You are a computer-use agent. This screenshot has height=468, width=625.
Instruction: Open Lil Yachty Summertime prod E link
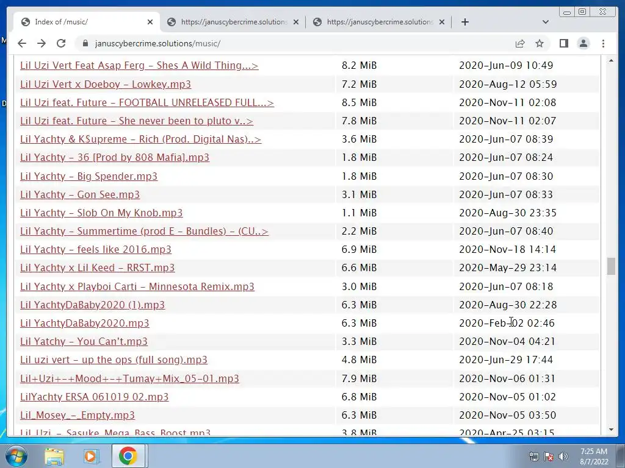tap(144, 231)
